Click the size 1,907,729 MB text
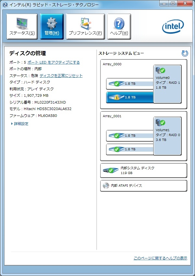Screen dimensions: 195x276 click(x=36, y=95)
